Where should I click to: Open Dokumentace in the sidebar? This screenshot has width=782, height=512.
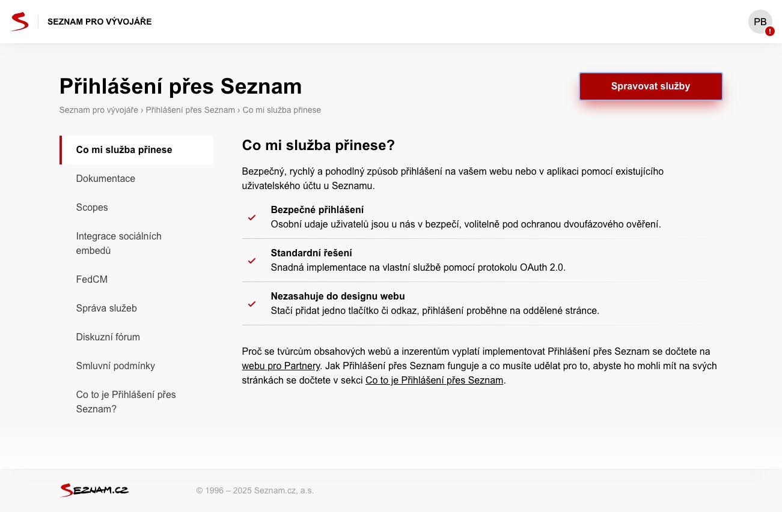pyautogui.click(x=136, y=178)
